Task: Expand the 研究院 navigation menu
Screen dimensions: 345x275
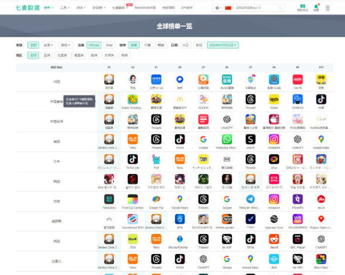Action: (99, 8)
